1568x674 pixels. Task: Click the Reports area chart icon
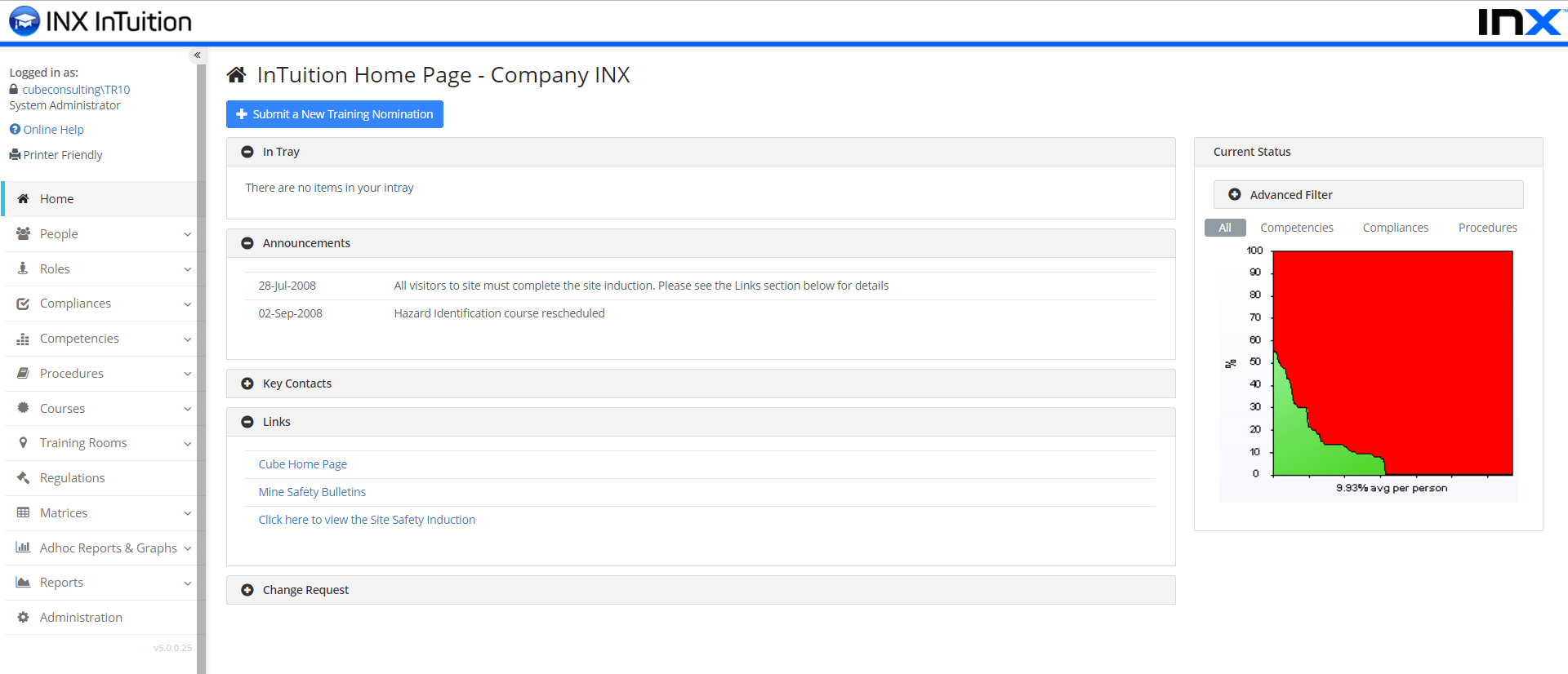23,582
